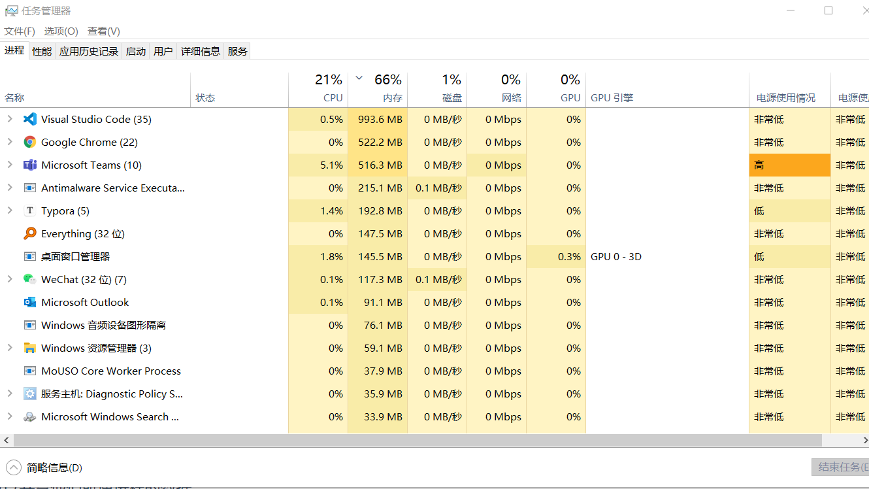The width and height of the screenshot is (869, 489).
Task: Click the Windows 资源管理器 folder icon
Action: point(29,348)
